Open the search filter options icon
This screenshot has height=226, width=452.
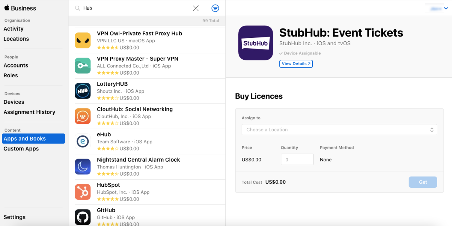(x=215, y=8)
